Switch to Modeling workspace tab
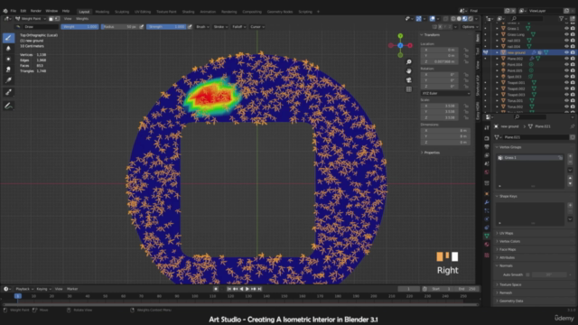 point(102,12)
